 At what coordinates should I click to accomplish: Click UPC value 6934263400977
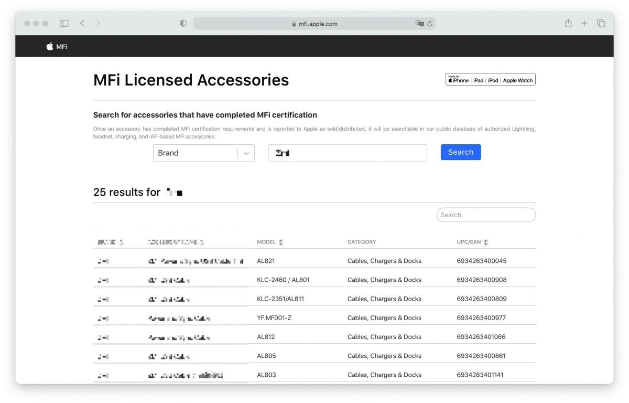[x=481, y=317]
